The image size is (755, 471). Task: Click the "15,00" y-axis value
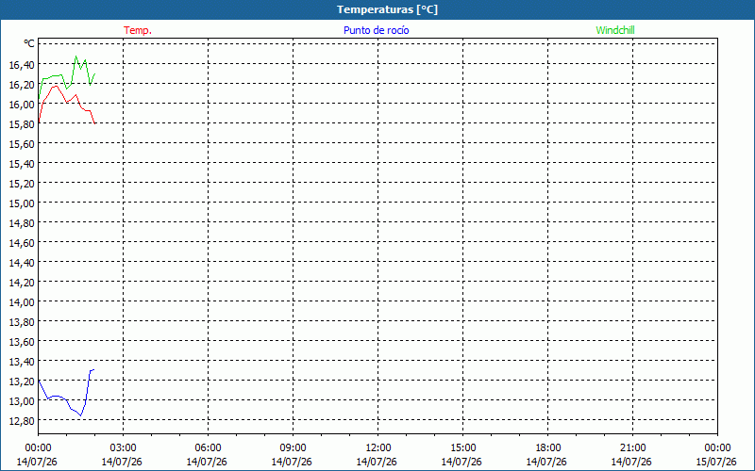point(22,203)
